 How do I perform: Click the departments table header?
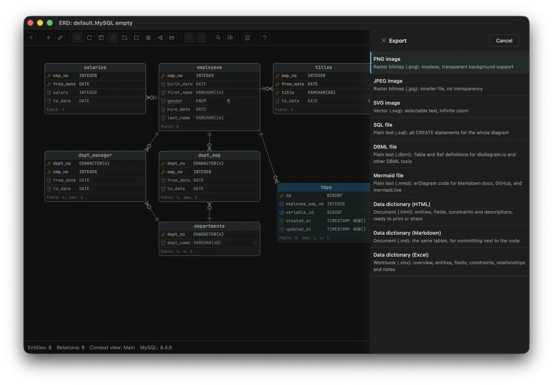[x=209, y=226]
